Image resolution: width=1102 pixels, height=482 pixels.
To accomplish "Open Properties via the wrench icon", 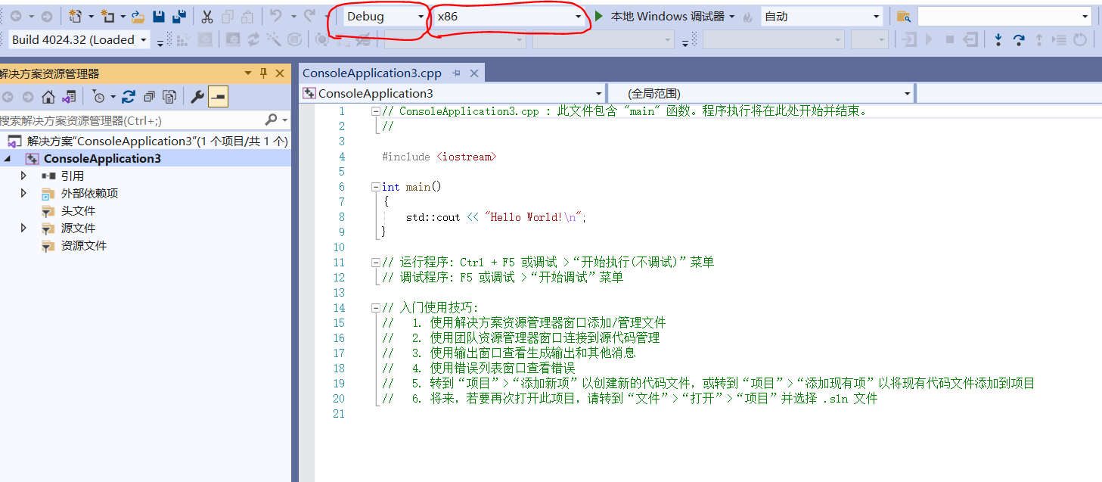I will [197, 97].
